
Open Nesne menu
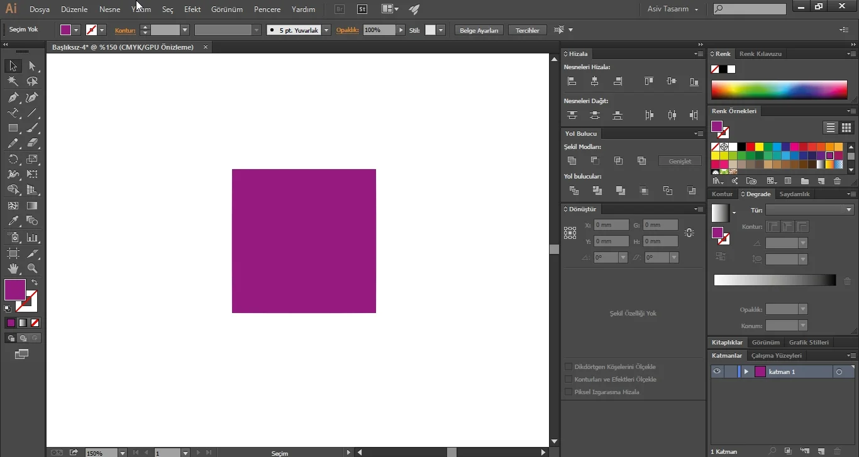pos(109,9)
